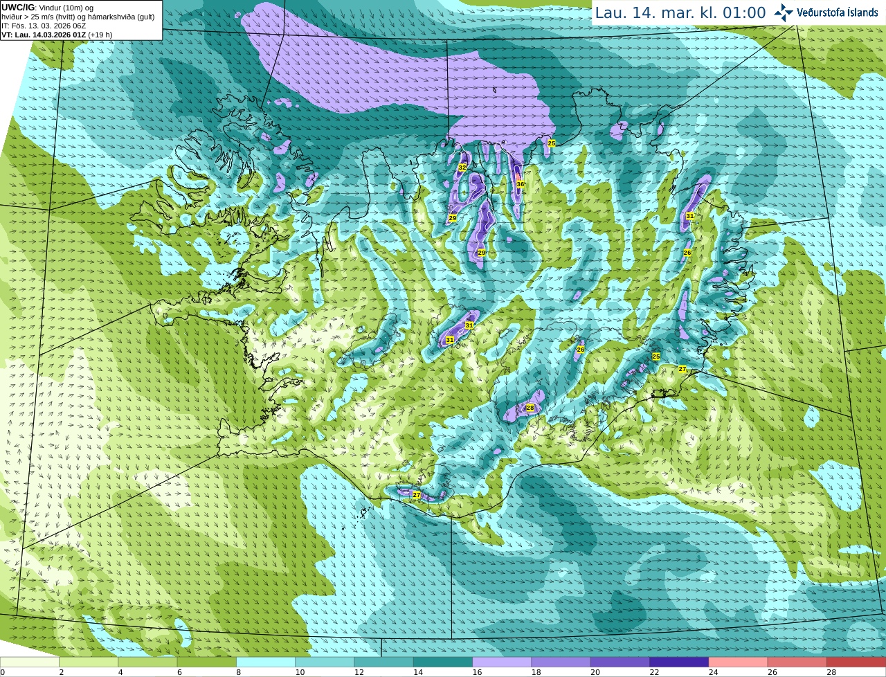
Task: Click the legend scale number 10
Action: [x=300, y=672]
